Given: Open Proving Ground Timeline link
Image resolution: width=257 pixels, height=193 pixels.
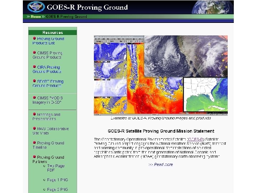Looking at the screenshot, I should click(48, 145).
